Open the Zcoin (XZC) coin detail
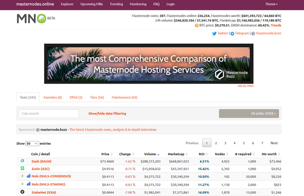The image size is (304, 196). (x=40, y=169)
